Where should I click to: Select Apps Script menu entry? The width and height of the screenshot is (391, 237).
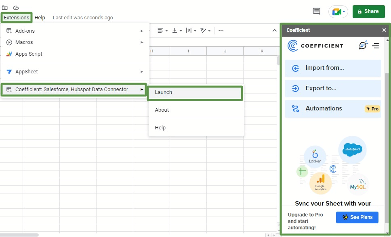coord(75,54)
